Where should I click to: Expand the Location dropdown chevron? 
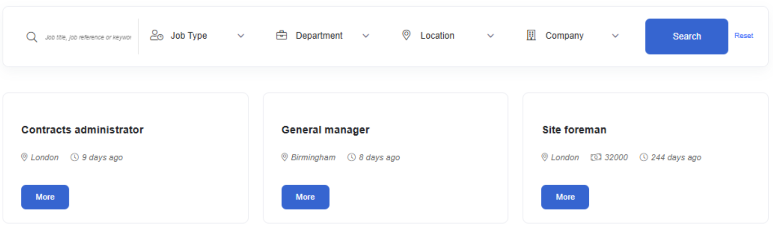tap(490, 36)
